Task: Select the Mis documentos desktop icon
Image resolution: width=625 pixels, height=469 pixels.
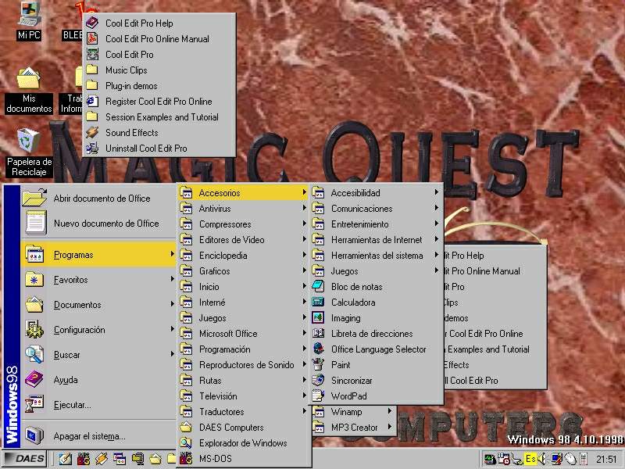Action: 29,91
